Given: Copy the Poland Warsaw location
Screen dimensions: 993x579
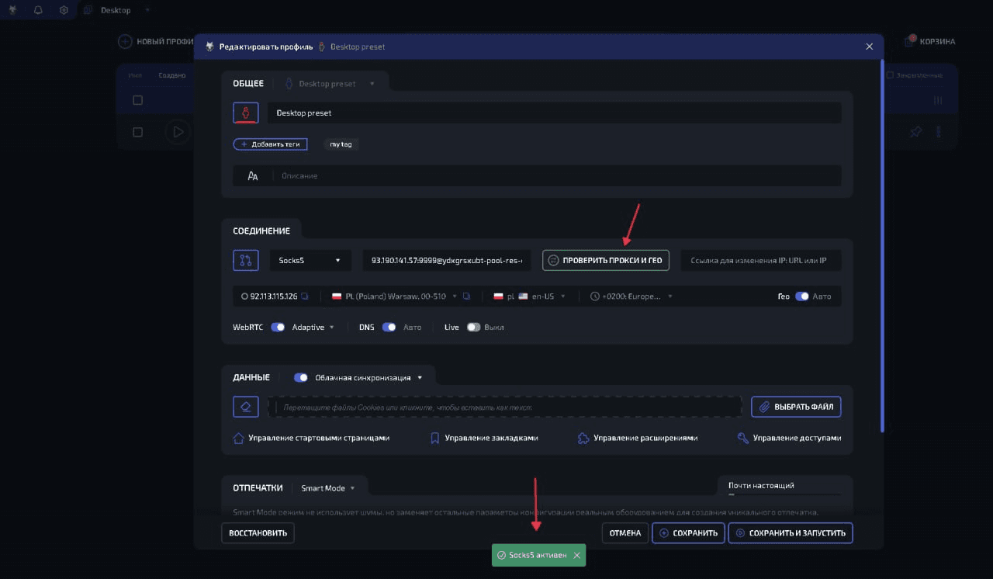Looking at the screenshot, I should coord(466,296).
